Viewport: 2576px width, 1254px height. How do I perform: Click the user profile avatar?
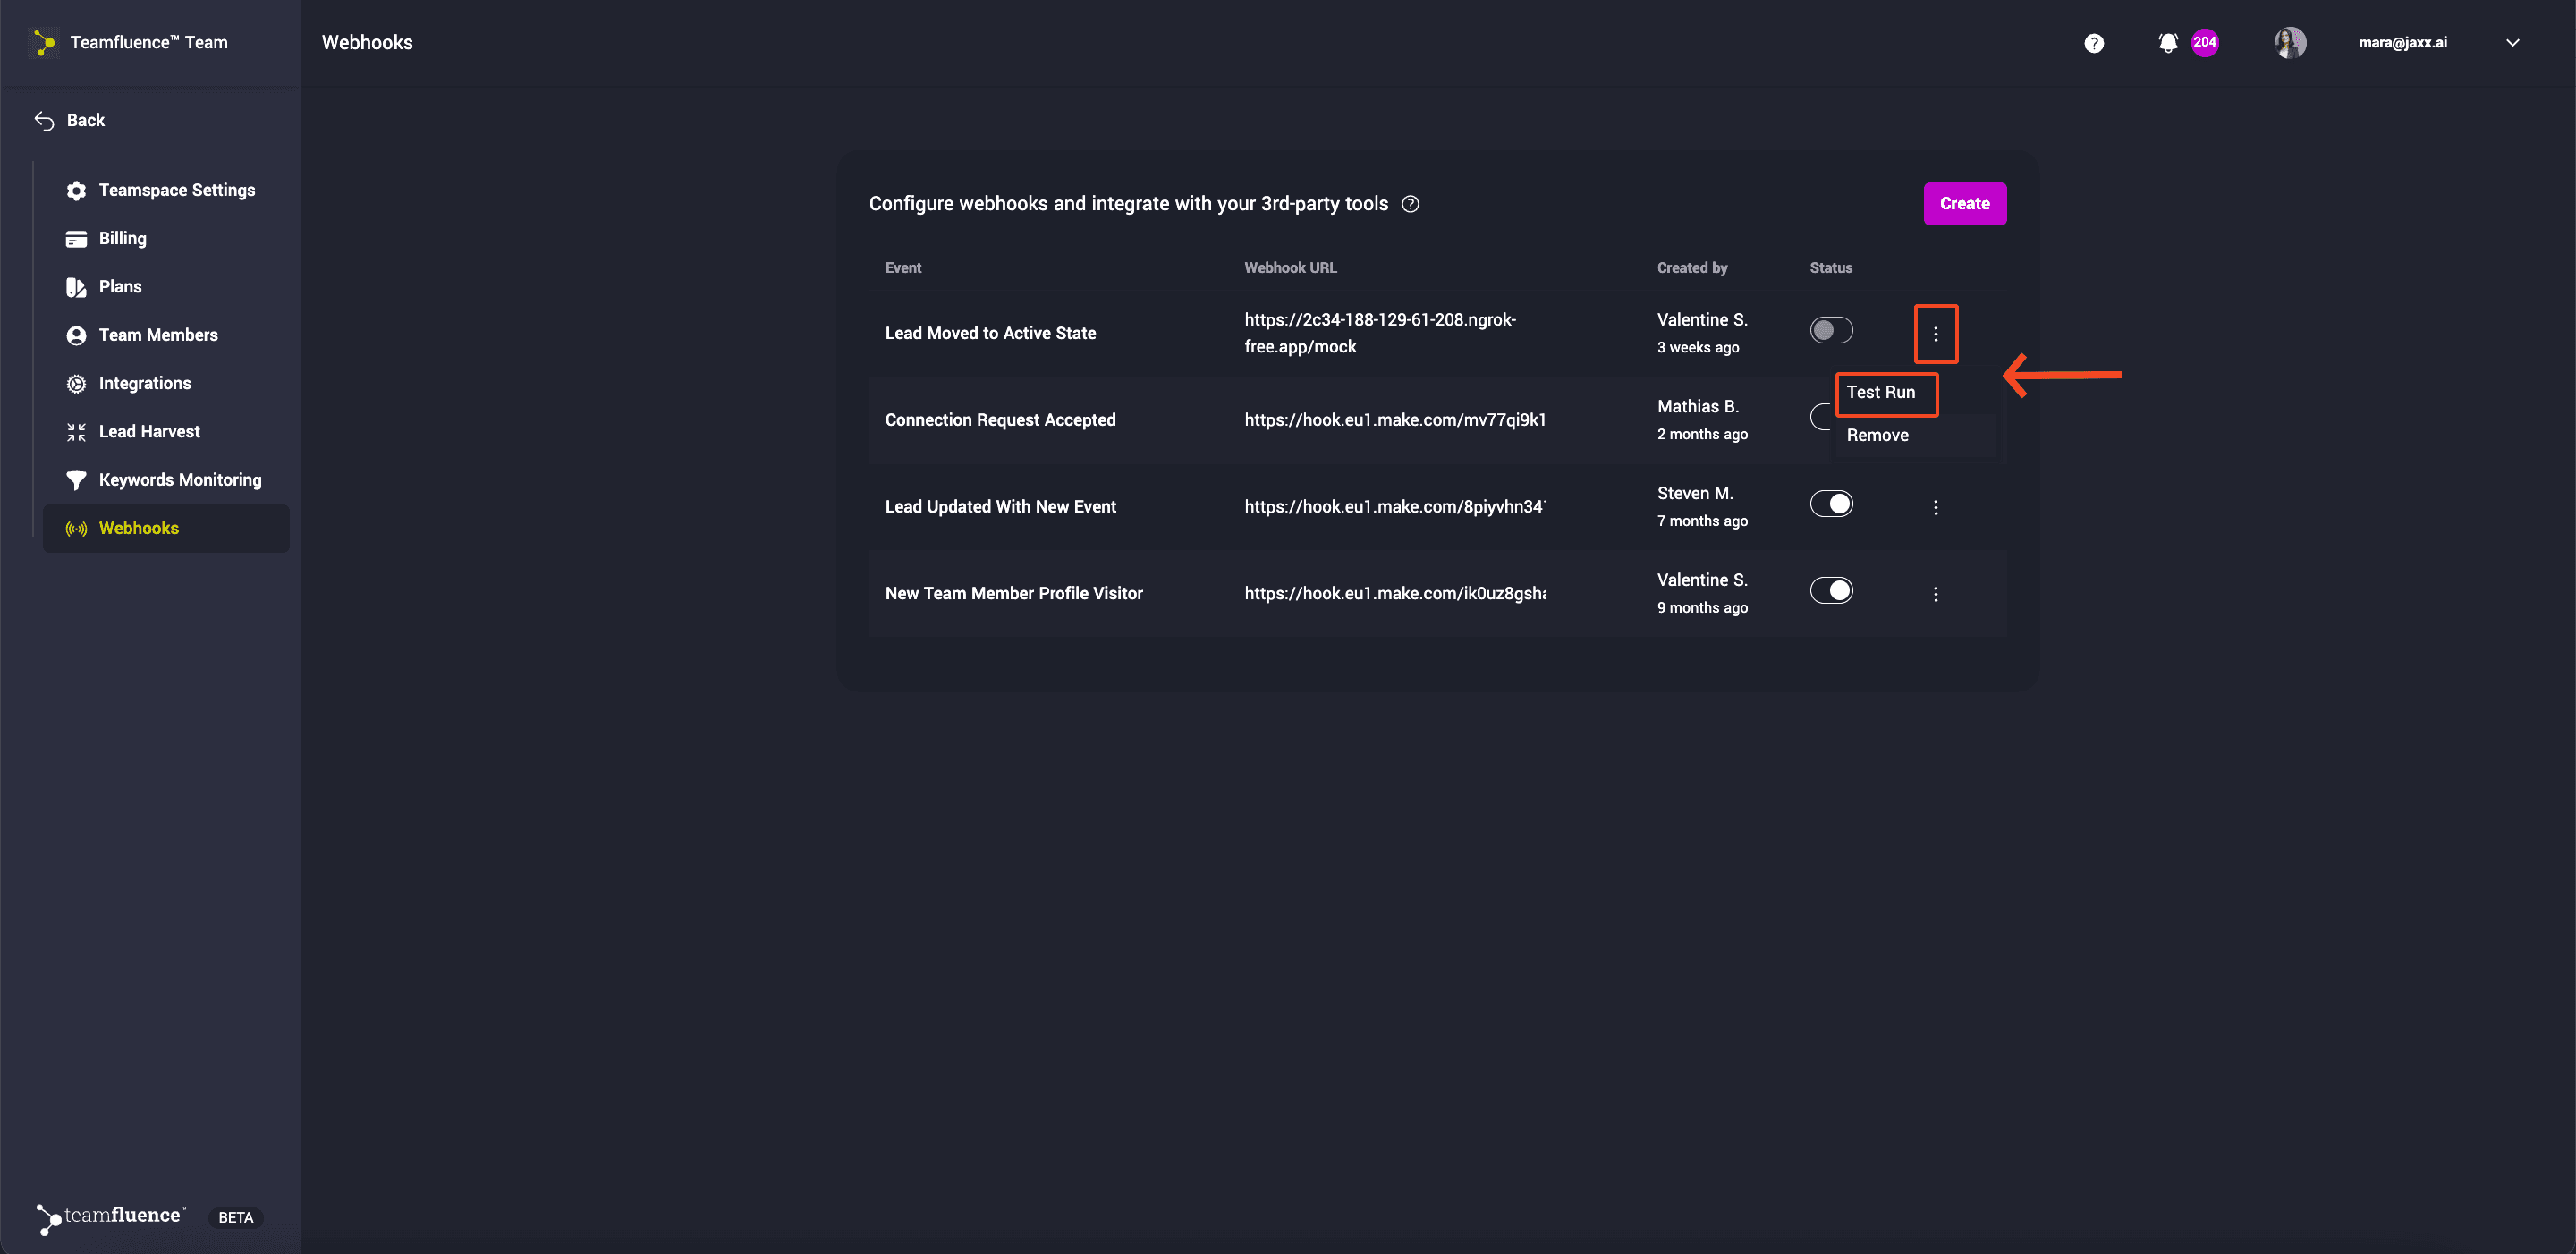(2289, 43)
